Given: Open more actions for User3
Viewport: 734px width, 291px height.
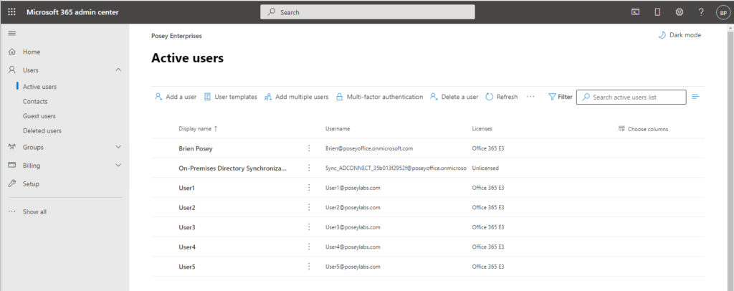Looking at the screenshot, I should (308, 226).
